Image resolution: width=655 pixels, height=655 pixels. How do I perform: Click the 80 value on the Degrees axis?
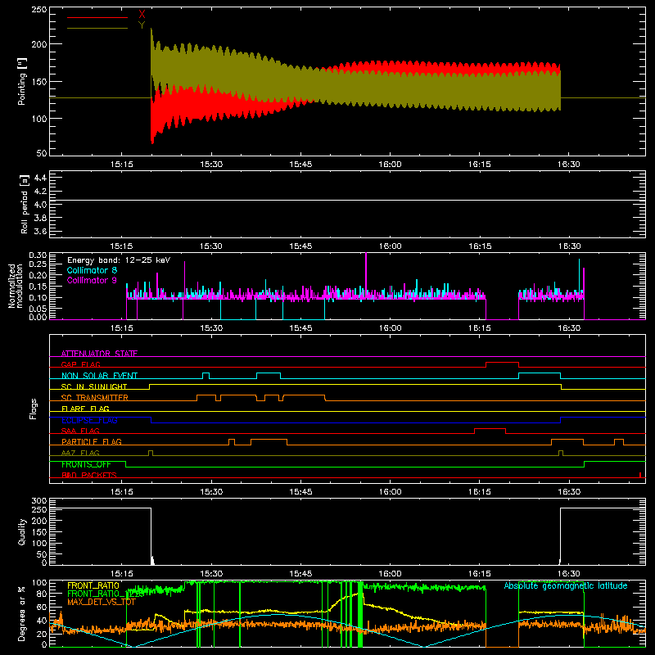(43, 594)
